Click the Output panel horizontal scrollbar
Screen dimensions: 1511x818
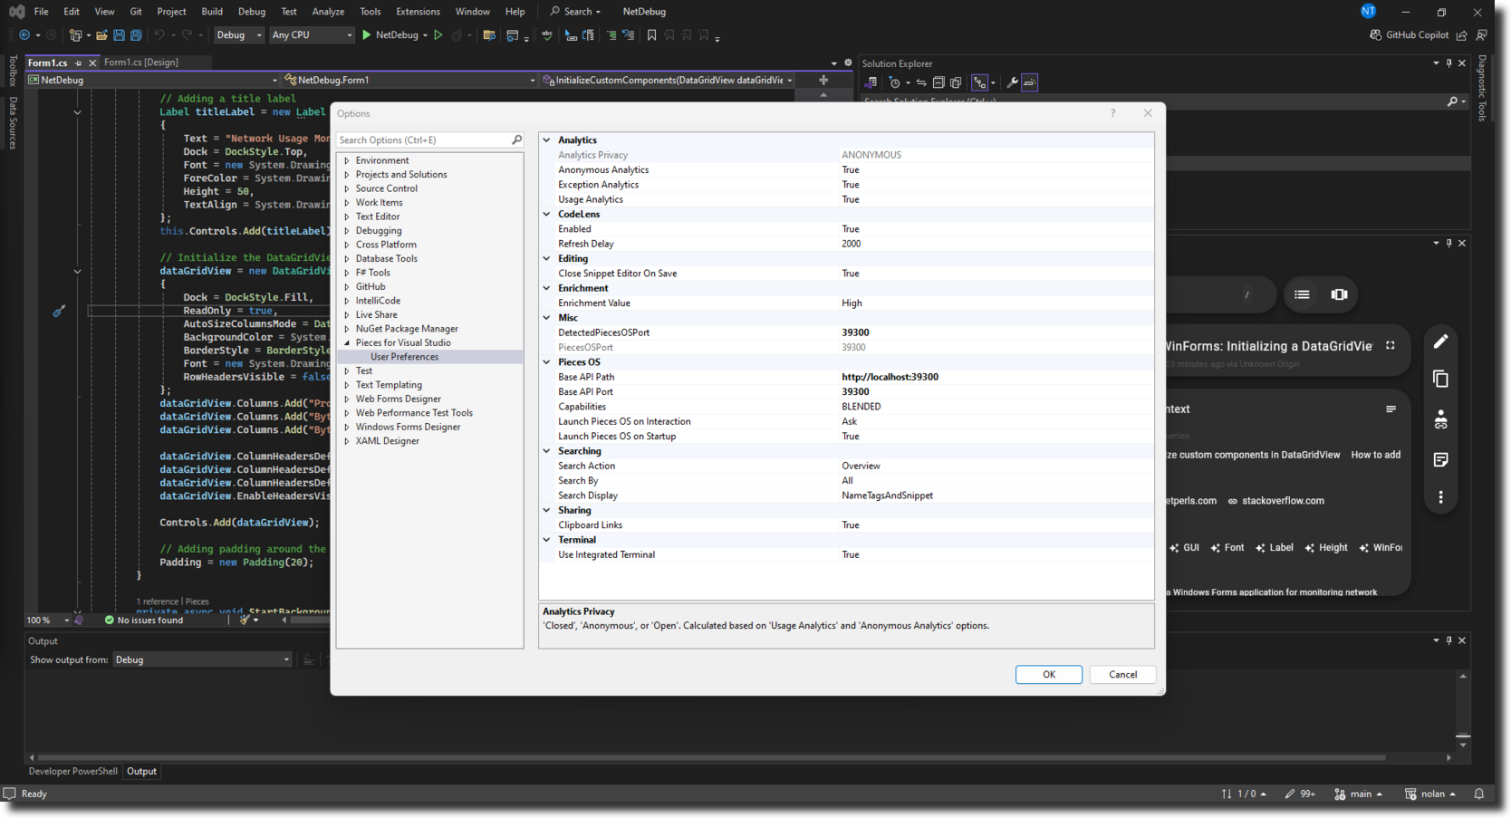click(x=711, y=757)
